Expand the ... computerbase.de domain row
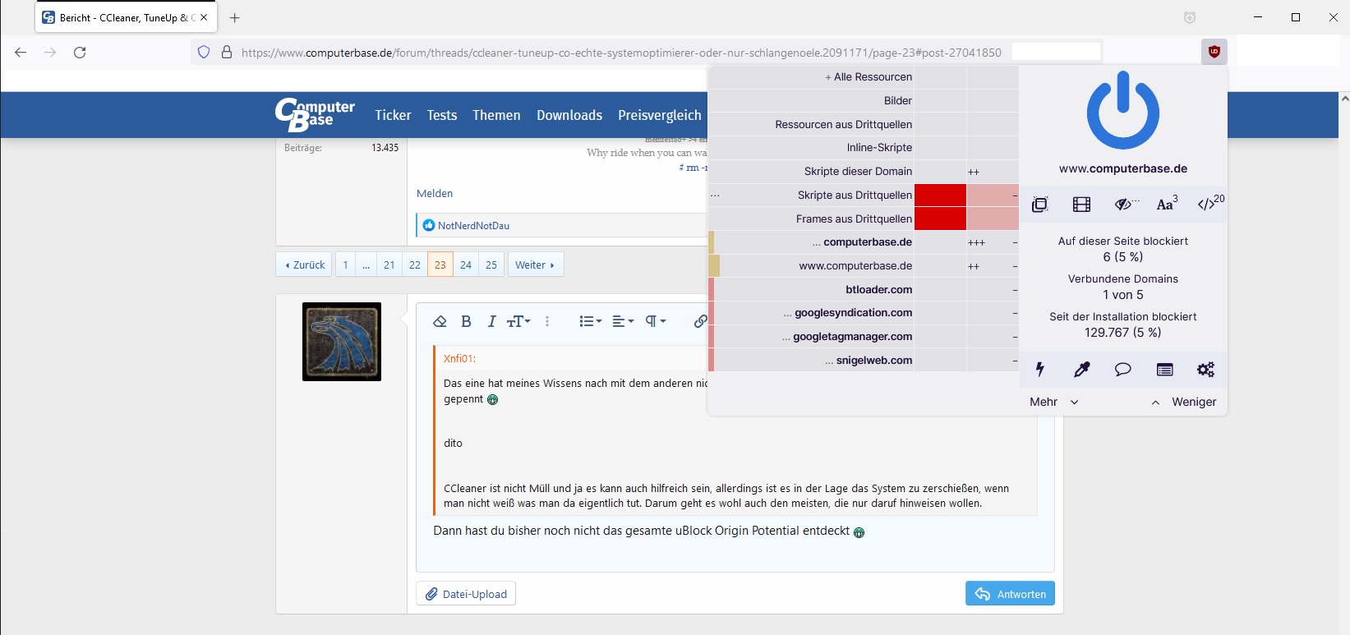Screen dimensions: 1350x635 pos(811,242)
